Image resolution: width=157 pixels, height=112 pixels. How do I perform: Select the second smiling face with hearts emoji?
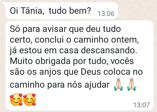click(x=29, y=100)
